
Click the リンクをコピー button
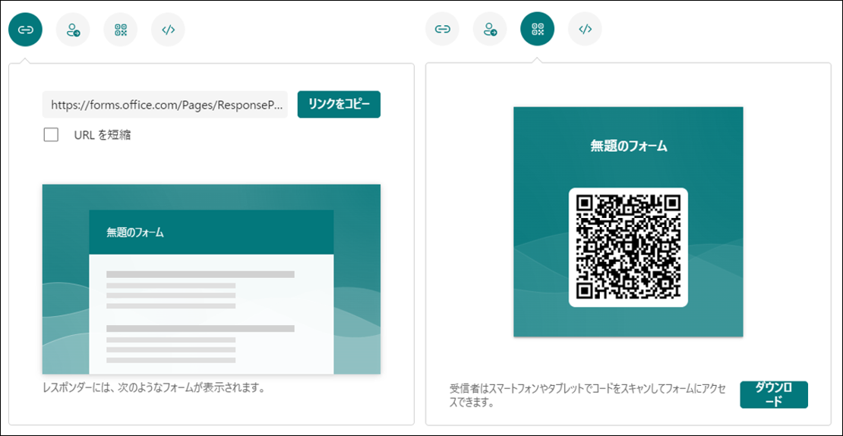point(339,104)
